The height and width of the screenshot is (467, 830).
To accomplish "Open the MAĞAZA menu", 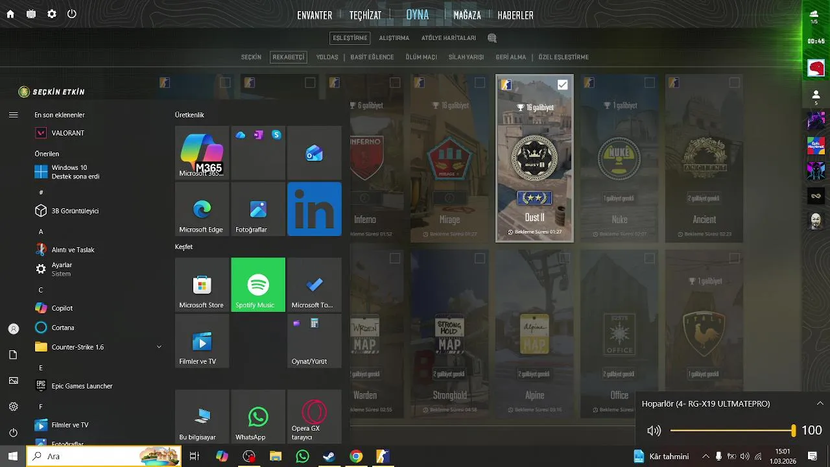I will pyautogui.click(x=467, y=16).
